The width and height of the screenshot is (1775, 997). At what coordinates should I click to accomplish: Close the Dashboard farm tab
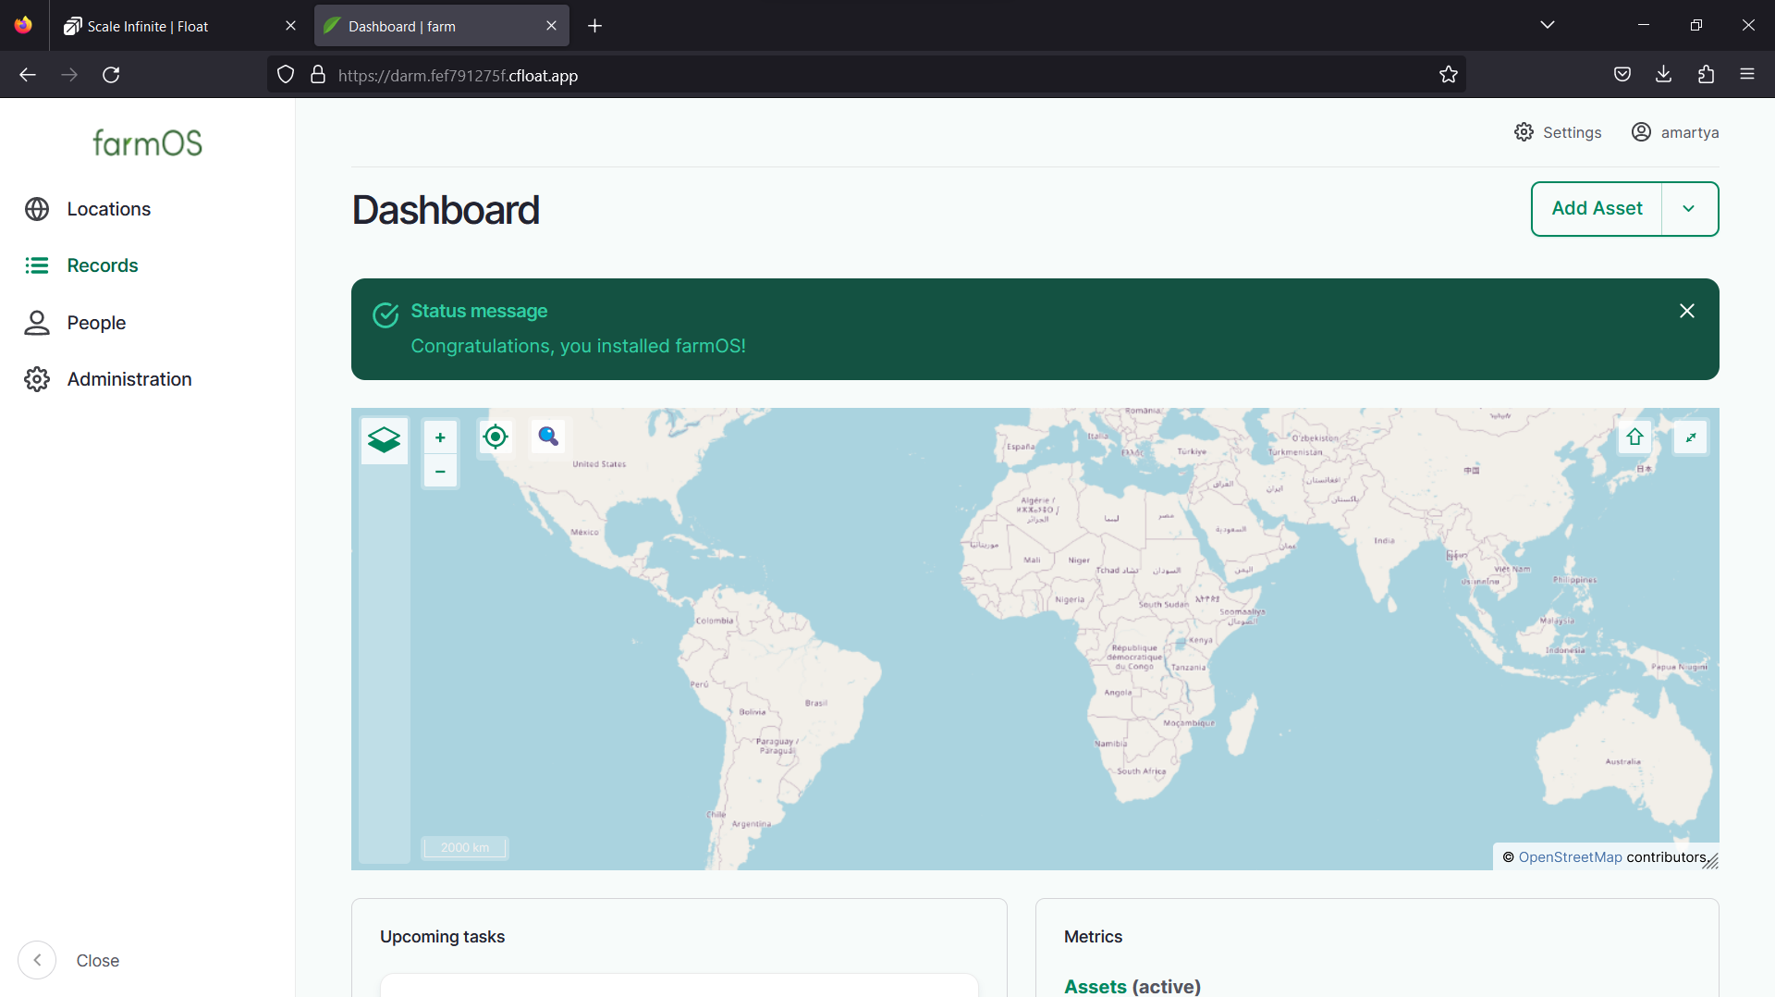click(551, 26)
